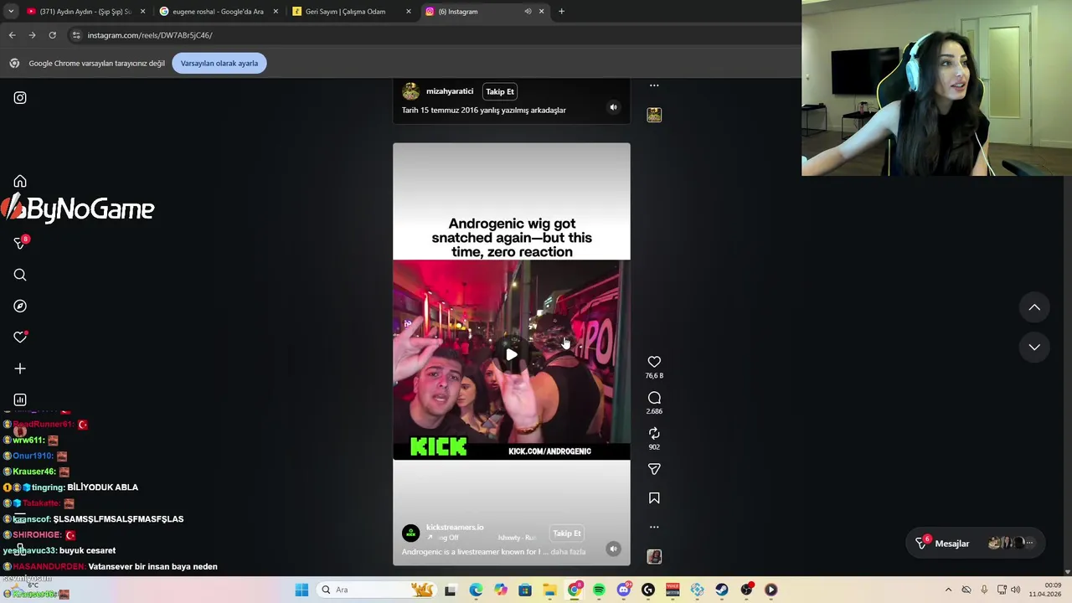Open the sidebar messages icon with badge
This screenshot has height=603, width=1072.
(21, 243)
